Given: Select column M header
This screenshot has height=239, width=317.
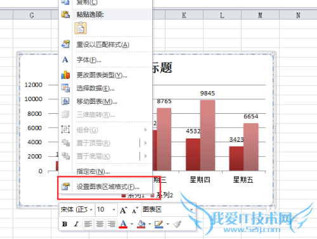Looking at the screenshot, I should 260,15.
